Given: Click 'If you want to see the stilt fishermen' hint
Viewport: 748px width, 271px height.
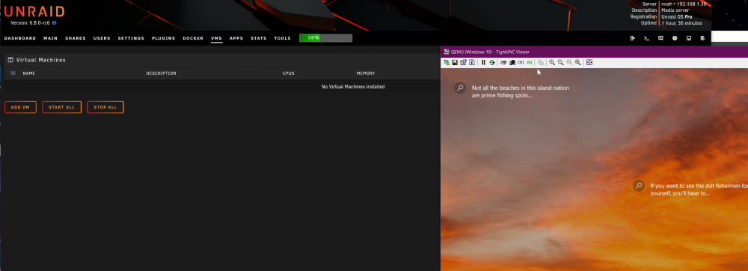Looking at the screenshot, I should [699, 189].
